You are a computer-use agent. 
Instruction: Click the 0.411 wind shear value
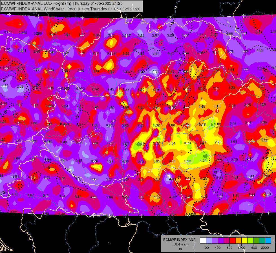click(x=8, y=32)
